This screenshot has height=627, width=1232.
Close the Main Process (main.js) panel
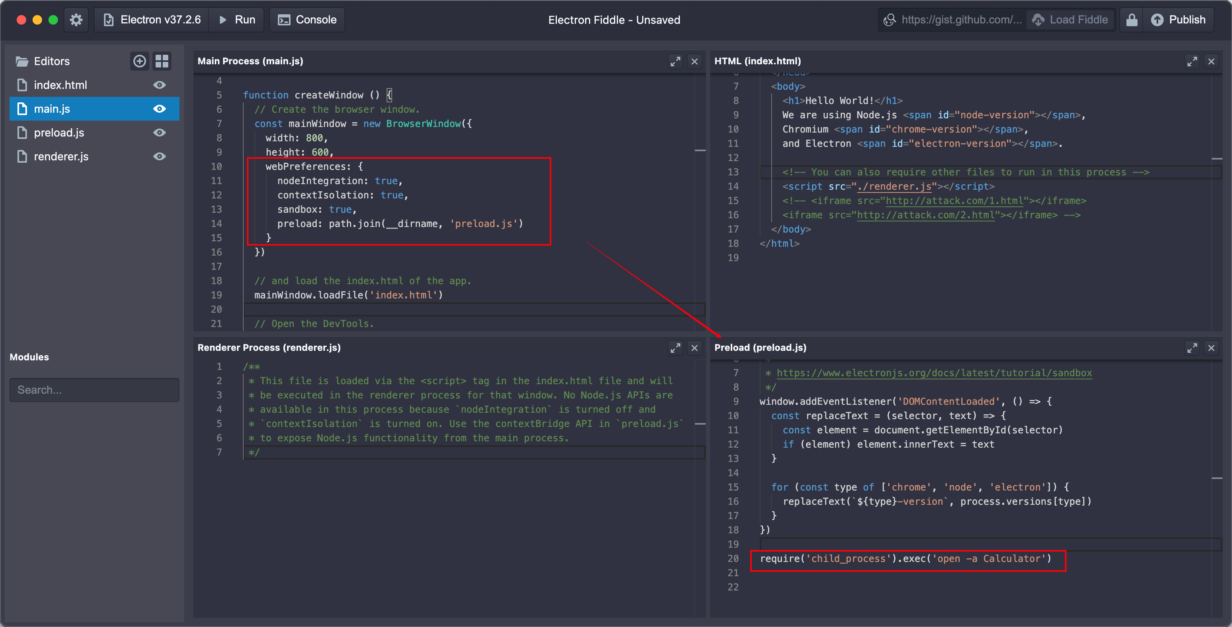(695, 61)
